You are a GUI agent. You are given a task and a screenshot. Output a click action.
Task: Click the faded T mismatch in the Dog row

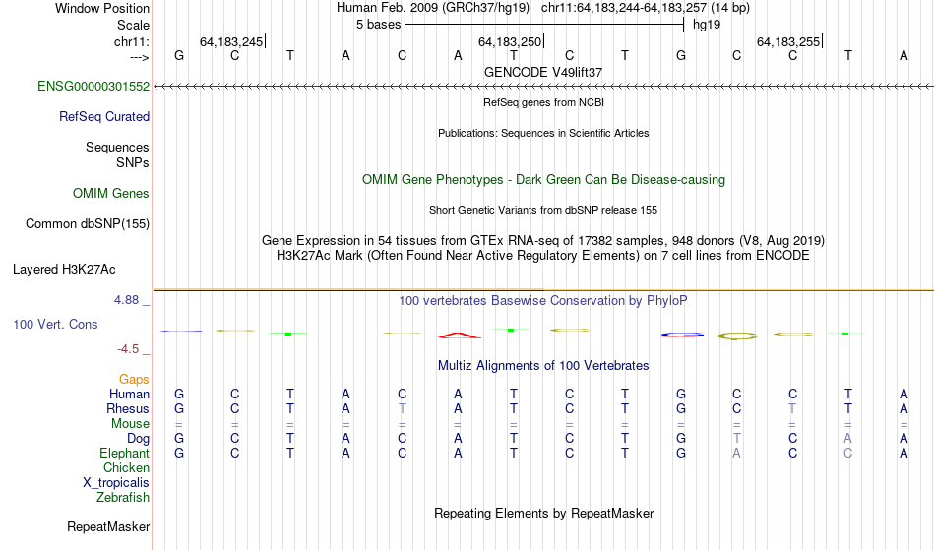point(736,439)
